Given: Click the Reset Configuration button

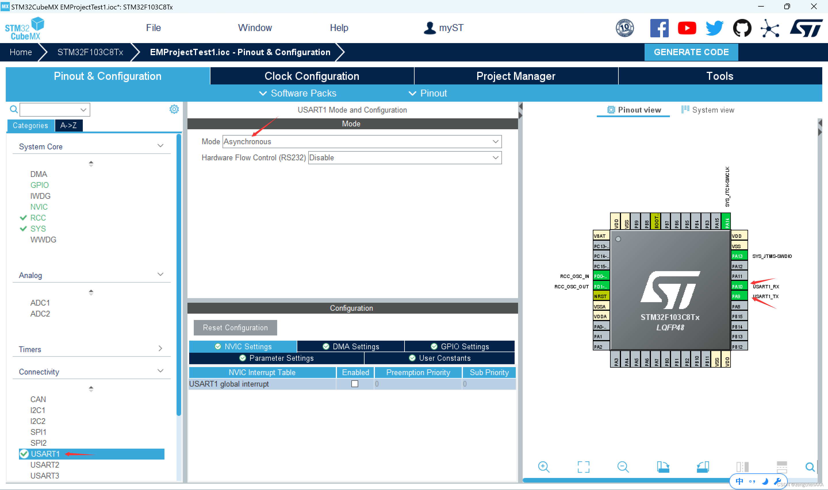Looking at the screenshot, I should coord(235,327).
